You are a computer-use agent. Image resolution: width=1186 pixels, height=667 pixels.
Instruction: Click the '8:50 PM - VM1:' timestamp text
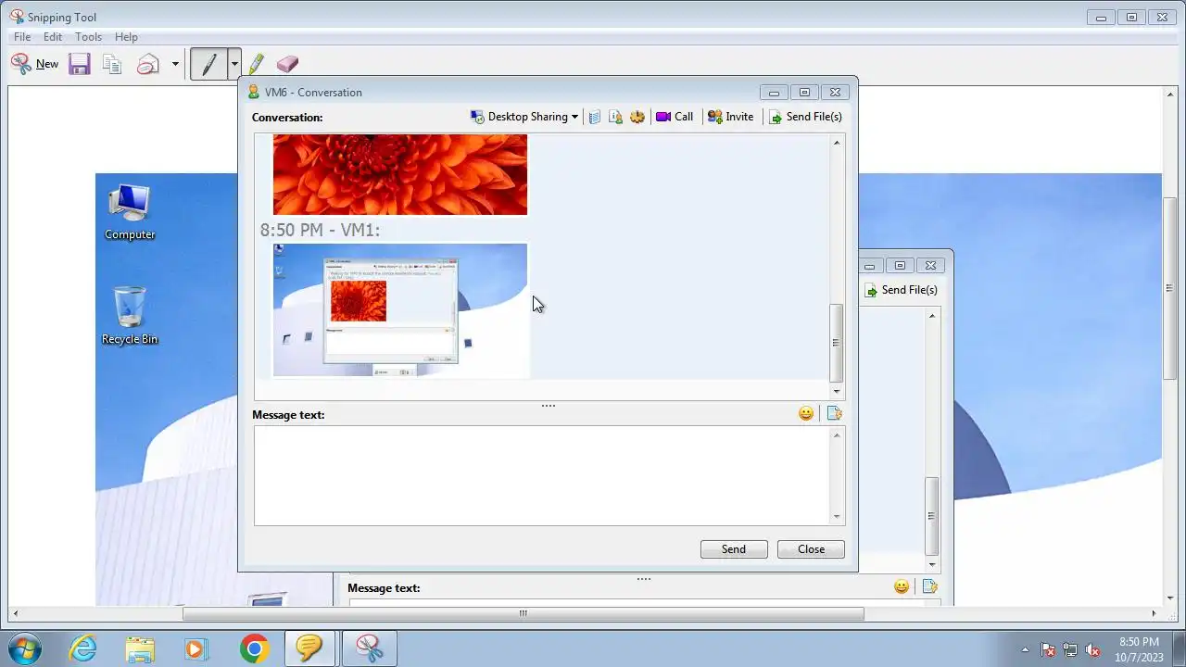(x=321, y=230)
